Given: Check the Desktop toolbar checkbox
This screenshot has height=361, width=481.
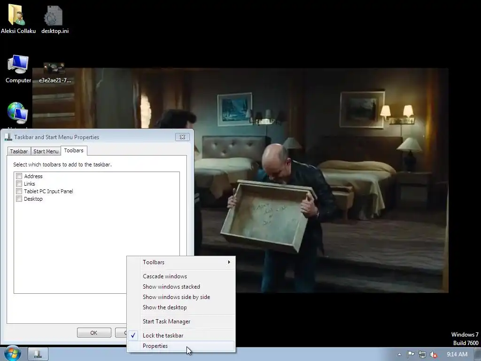Looking at the screenshot, I should [x=19, y=199].
